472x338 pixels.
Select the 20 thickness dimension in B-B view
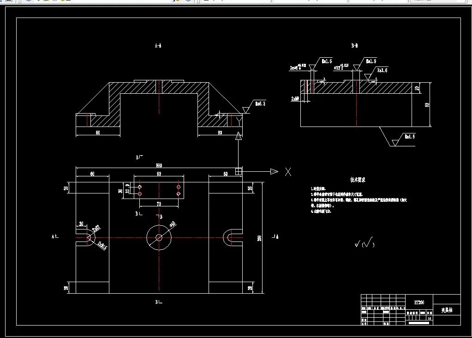point(417,88)
